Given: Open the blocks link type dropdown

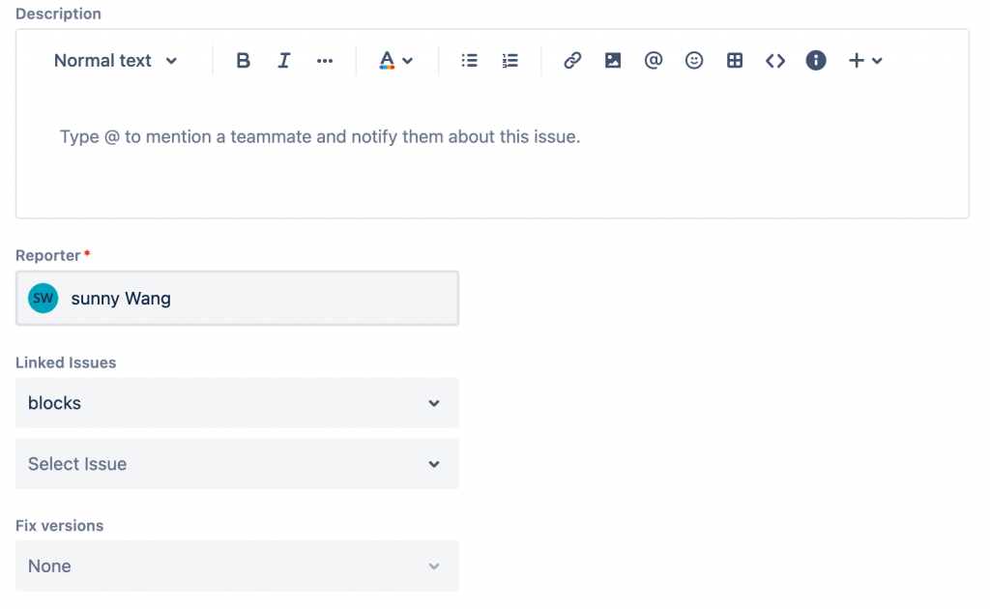Looking at the screenshot, I should (237, 403).
